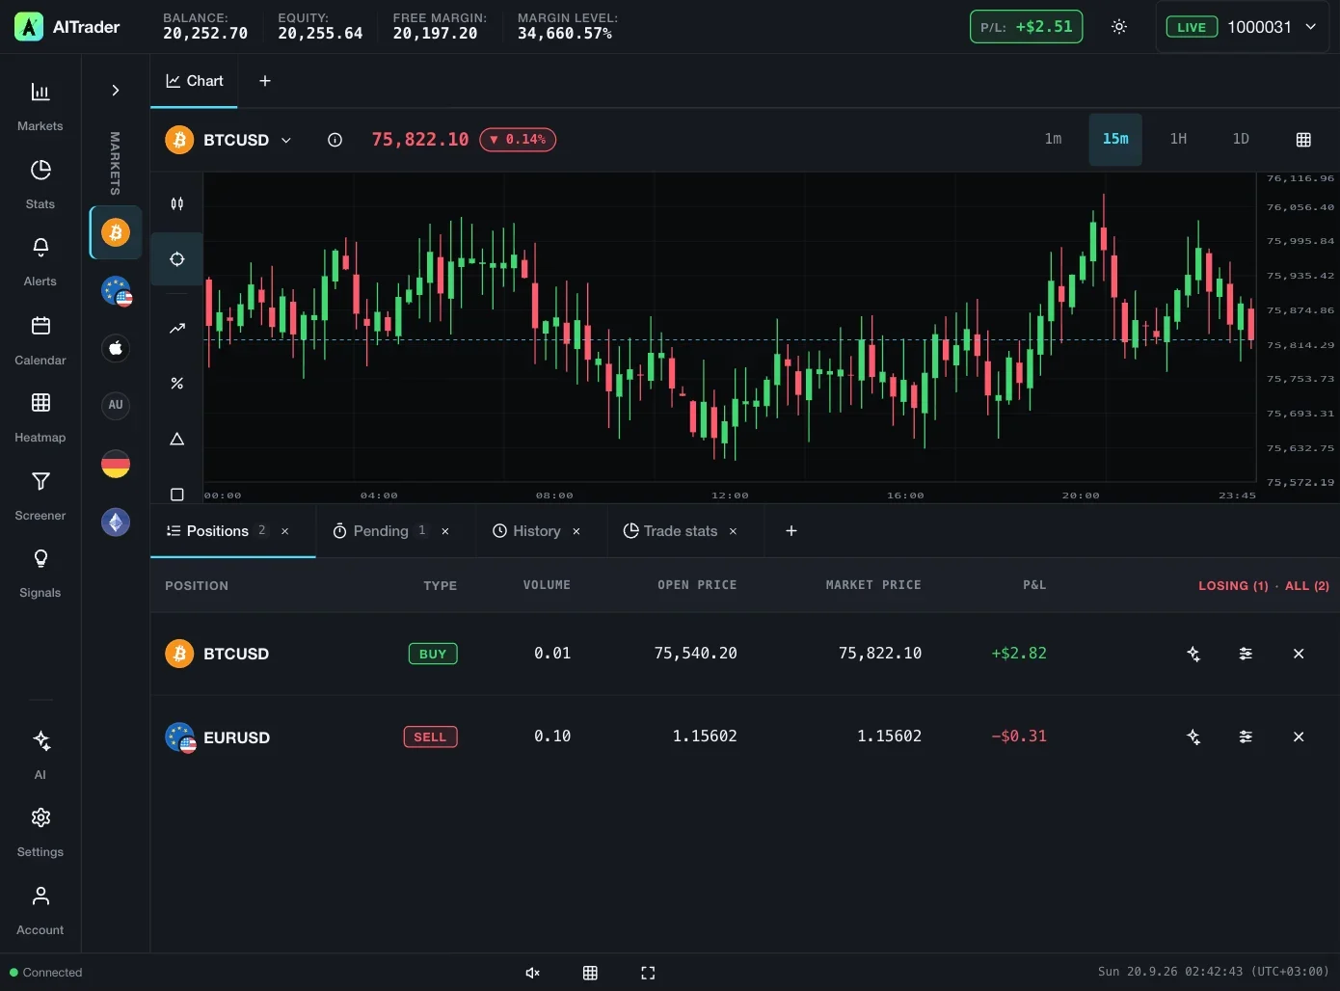Toggle the chart layout grid button
Screen dimensions: 1340x991
click(x=1303, y=140)
